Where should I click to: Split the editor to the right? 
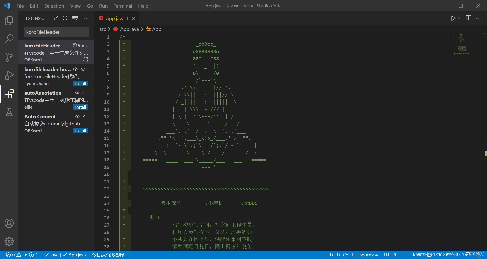tap(468, 18)
